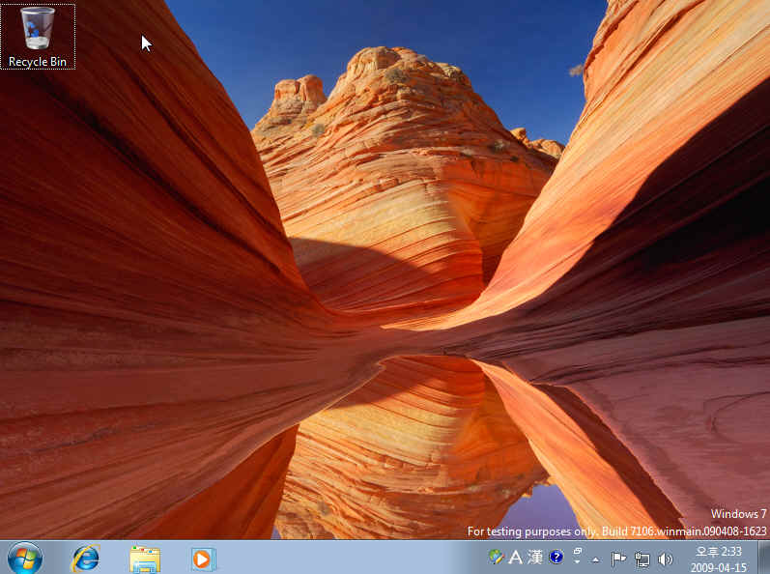Launch Internet Explorer from the taskbar
This screenshot has width=770, height=574.
[85, 559]
